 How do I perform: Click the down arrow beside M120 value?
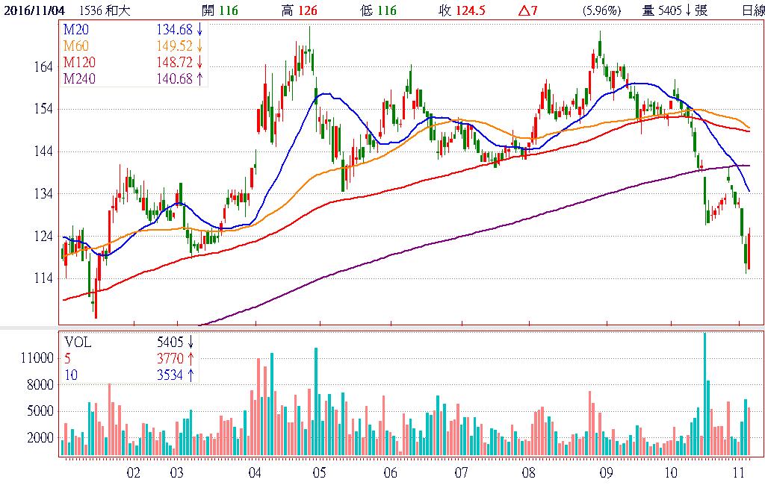pyautogui.click(x=199, y=61)
